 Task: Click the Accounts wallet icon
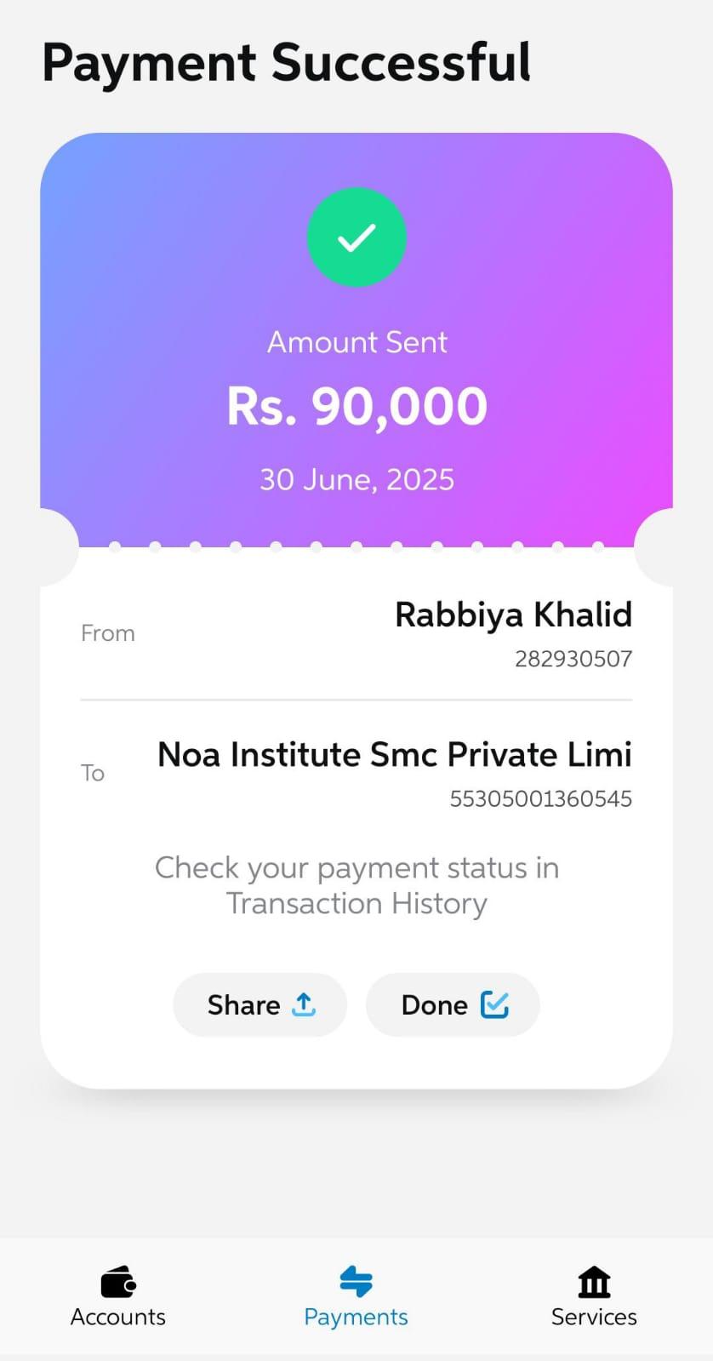118,1282
